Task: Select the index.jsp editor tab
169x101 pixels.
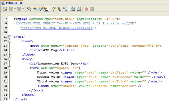Action: (x=12, y=3)
